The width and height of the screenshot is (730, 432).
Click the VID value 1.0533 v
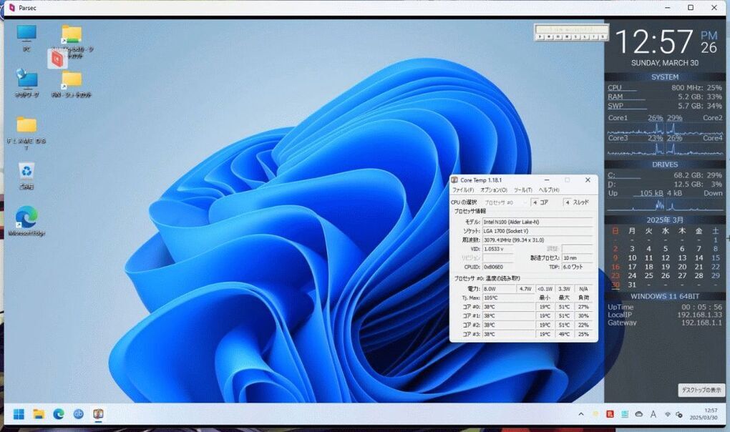497,249
